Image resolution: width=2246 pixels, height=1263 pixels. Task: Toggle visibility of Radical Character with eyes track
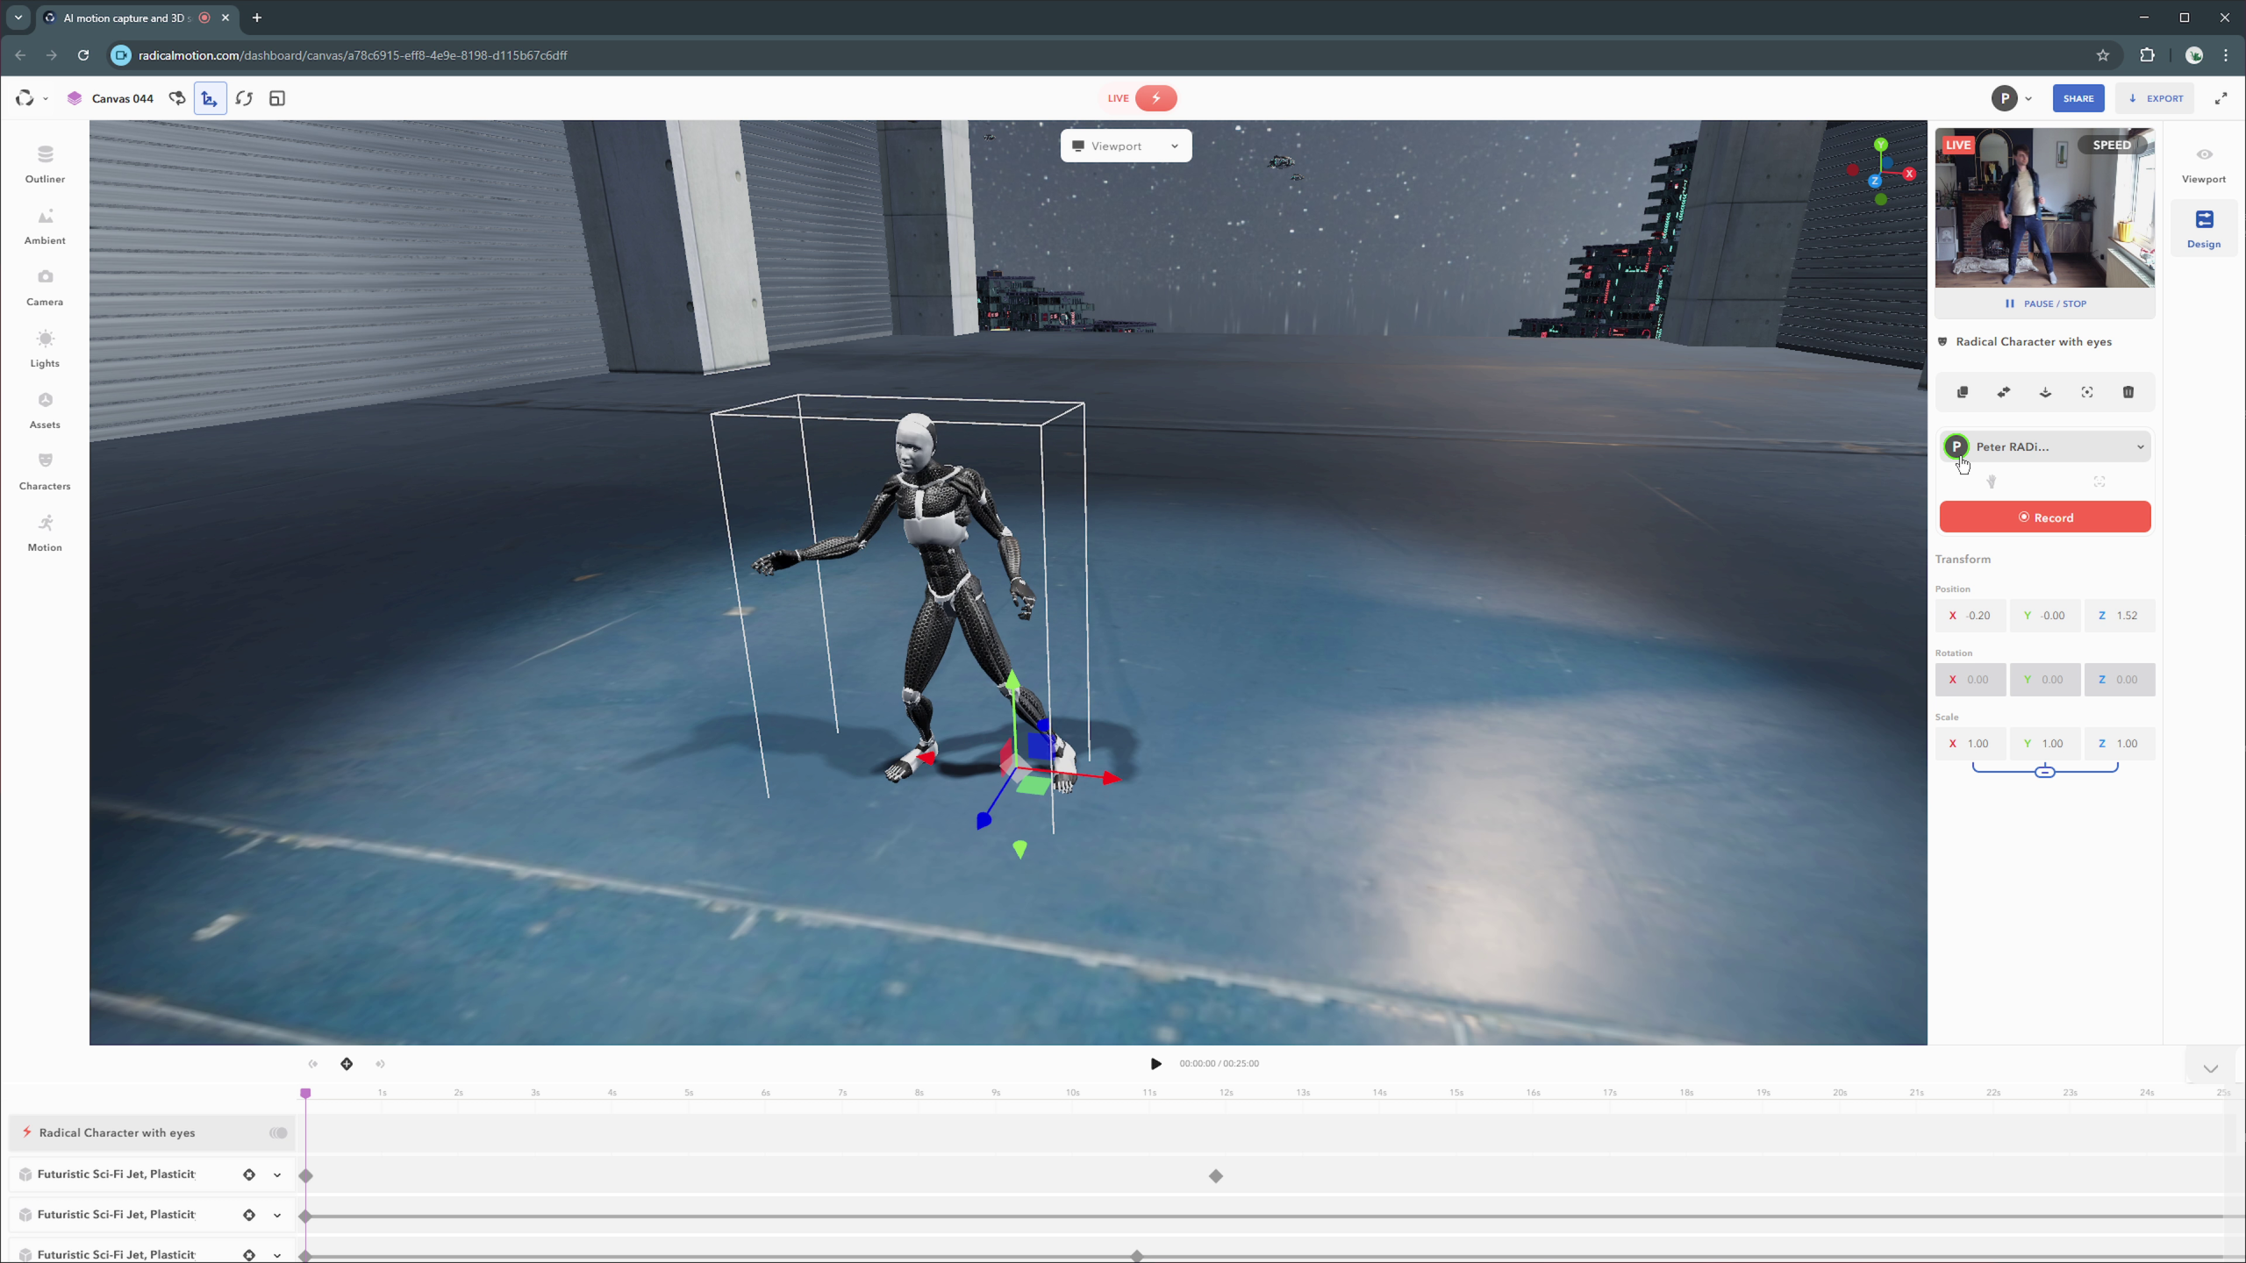(277, 1132)
